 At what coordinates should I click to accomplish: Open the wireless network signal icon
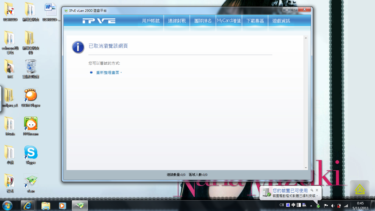(x=346, y=206)
